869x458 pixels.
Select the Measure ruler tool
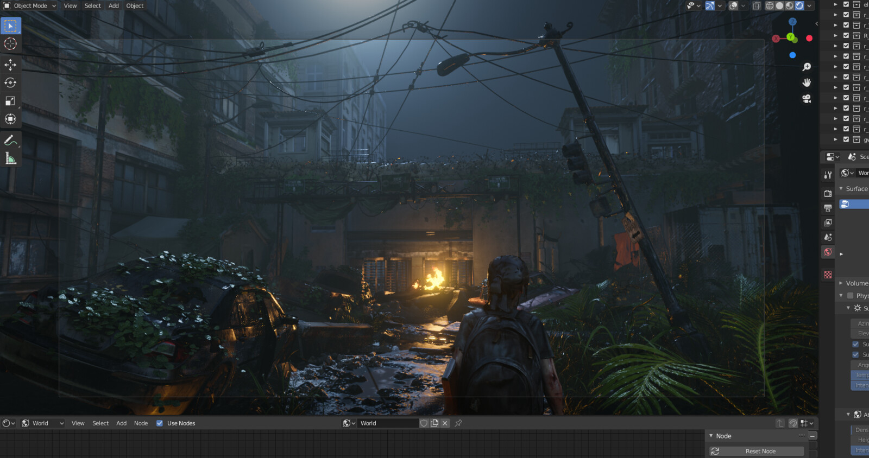(10, 158)
